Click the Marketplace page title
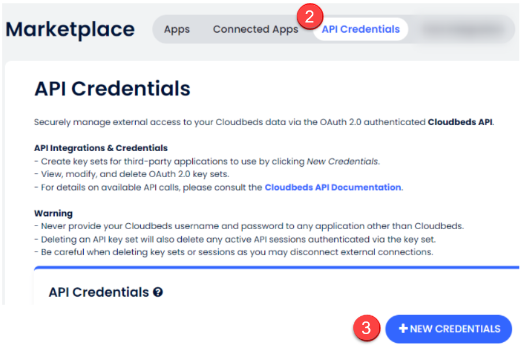Screen dimensions: 523x348 click(70, 30)
